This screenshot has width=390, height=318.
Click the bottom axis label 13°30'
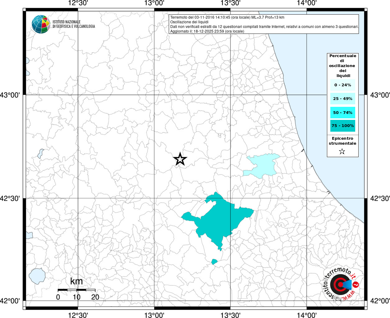tap(230, 315)
